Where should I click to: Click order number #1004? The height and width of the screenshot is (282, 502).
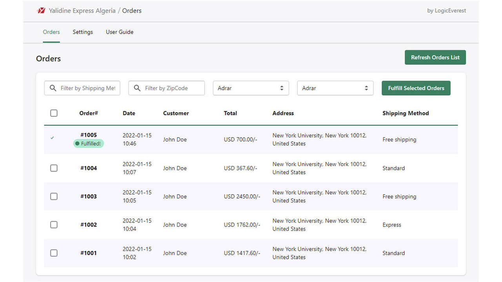(89, 168)
